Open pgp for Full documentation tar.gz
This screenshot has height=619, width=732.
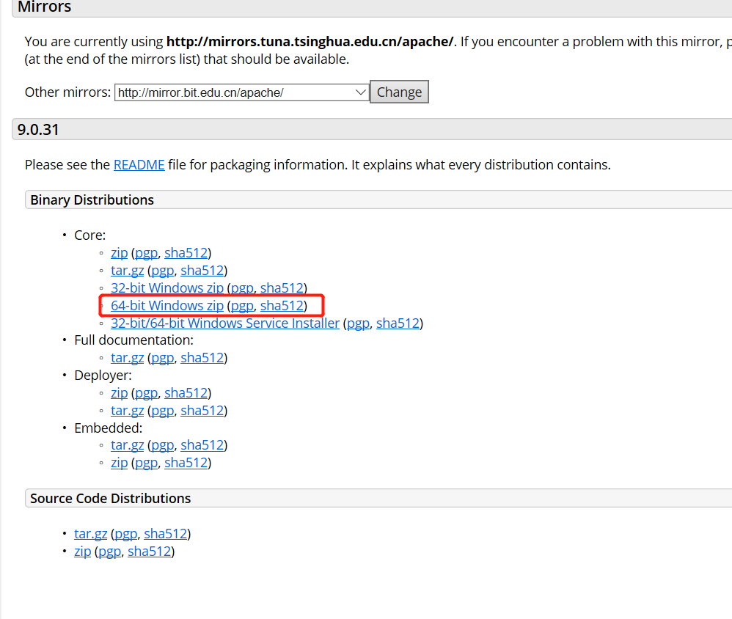(x=162, y=358)
